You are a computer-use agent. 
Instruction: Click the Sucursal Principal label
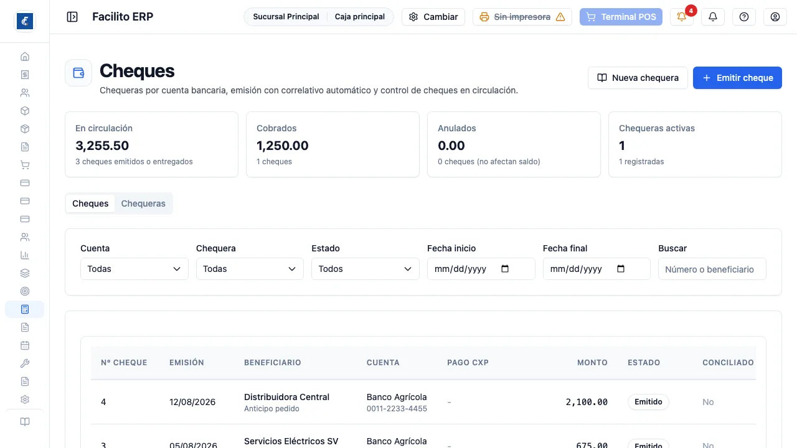point(286,17)
